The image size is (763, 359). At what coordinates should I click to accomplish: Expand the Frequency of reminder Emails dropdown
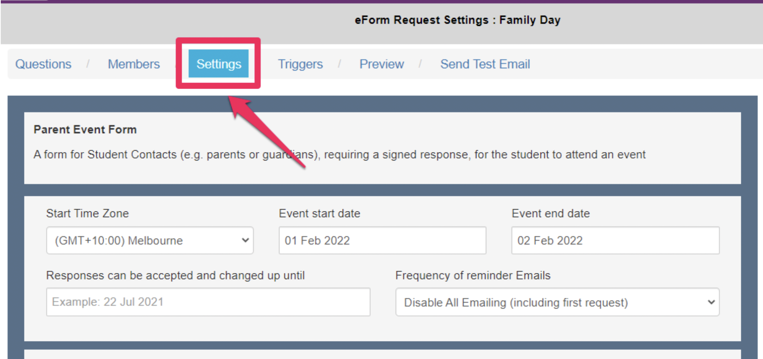pyautogui.click(x=557, y=302)
